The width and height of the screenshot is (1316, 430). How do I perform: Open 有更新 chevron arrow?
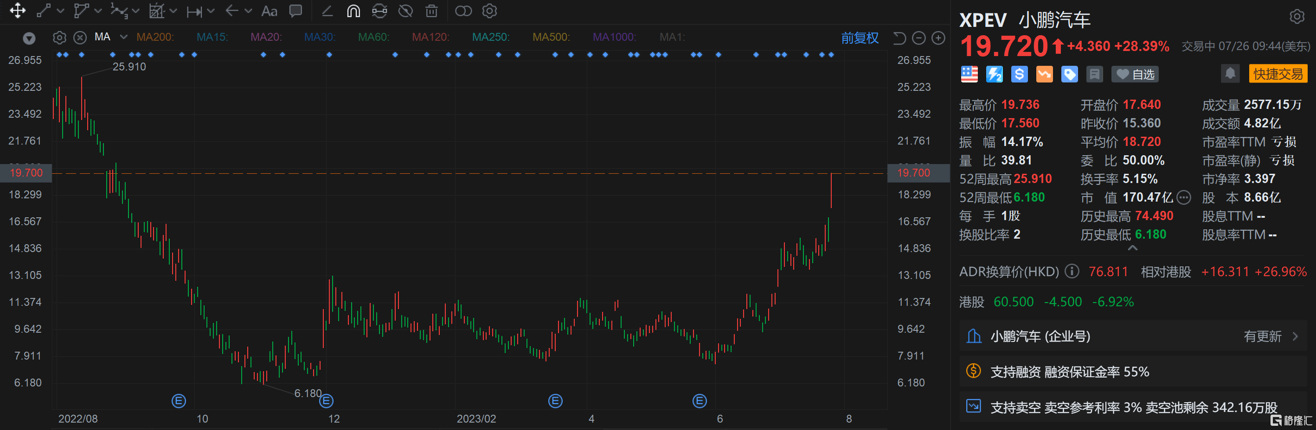(x=1295, y=336)
